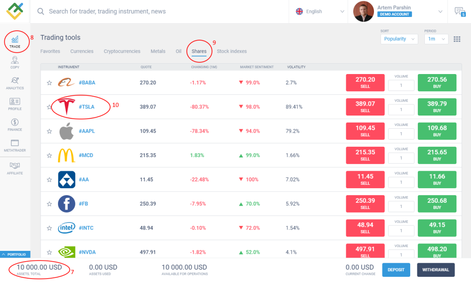
Task: Open the Profile sidebar icon
Action: (15, 104)
